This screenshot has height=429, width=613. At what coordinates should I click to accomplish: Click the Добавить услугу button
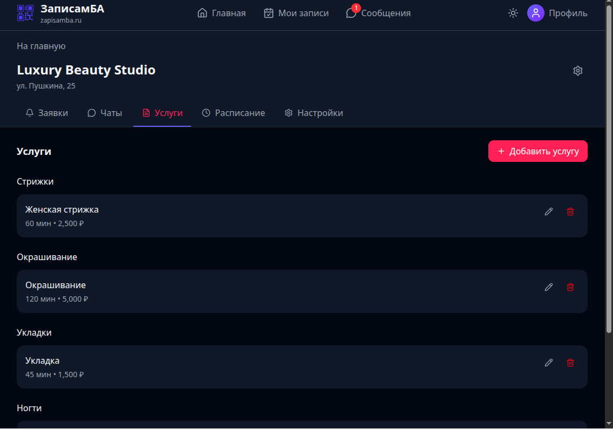(537, 151)
